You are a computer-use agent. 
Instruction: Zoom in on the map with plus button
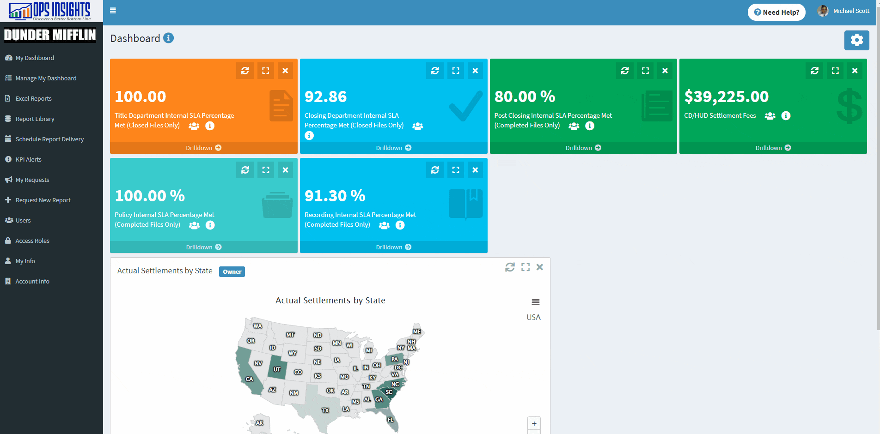[x=534, y=423]
